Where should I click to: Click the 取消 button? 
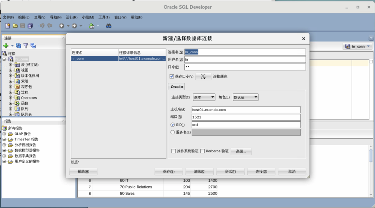pos(292,172)
